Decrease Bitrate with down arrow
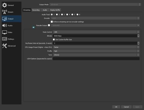144x110 pixels. tap(138, 37)
